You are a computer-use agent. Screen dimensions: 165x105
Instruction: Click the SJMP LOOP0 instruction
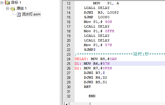[97, 17]
